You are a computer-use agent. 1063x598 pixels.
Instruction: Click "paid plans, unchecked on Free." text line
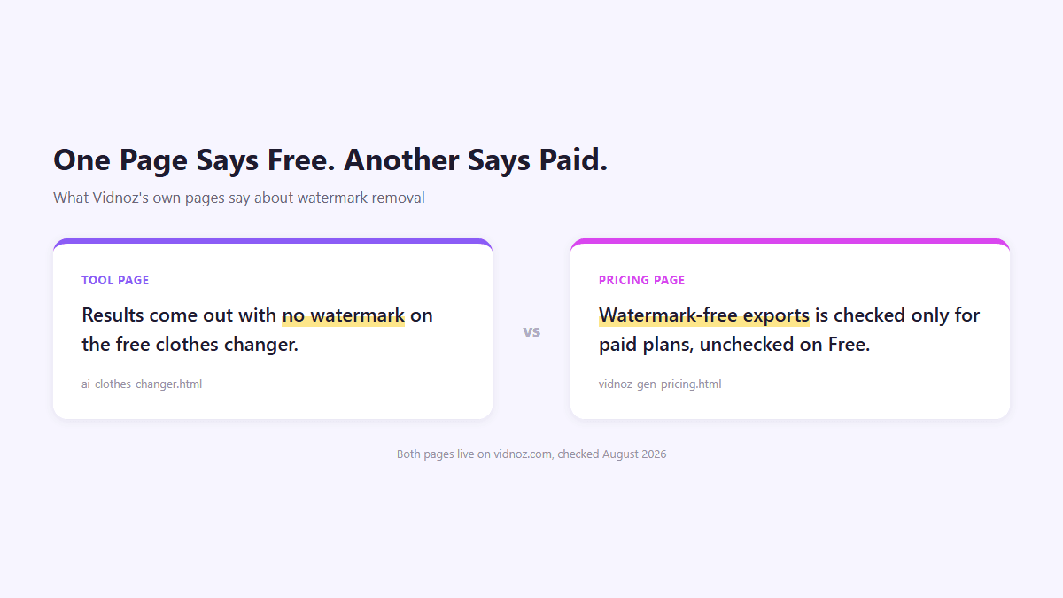pyautogui.click(x=734, y=345)
